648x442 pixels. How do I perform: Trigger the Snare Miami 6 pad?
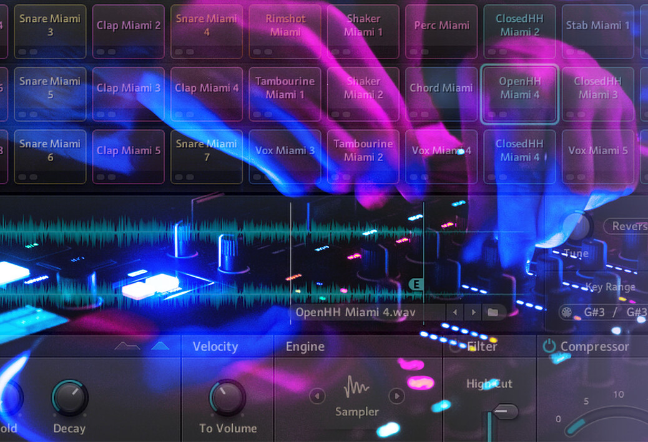point(50,157)
